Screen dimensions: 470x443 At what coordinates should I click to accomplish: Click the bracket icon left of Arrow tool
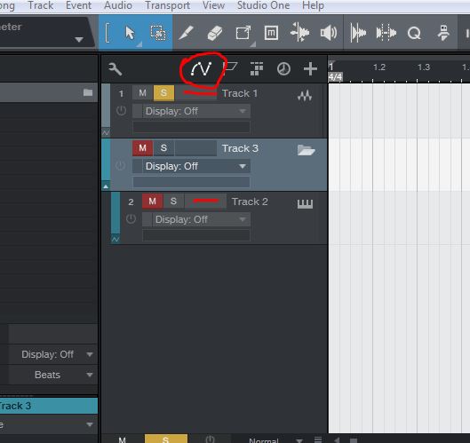pyautogui.click(x=108, y=33)
